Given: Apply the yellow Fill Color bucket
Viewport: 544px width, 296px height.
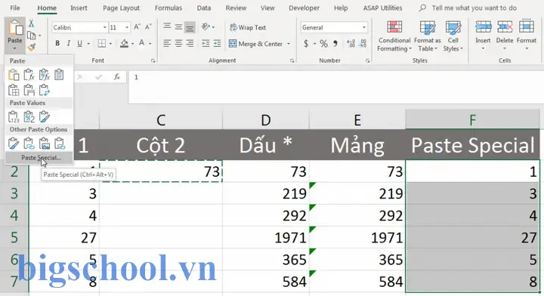Looking at the screenshot, I should pos(124,44).
